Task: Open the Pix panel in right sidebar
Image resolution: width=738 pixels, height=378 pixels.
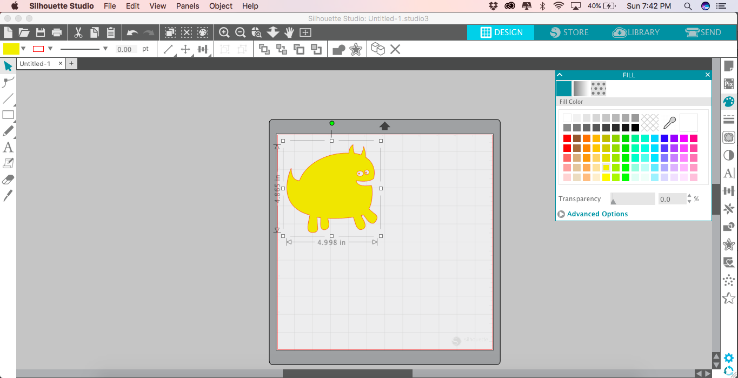Action: pyautogui.click(x=729, y=84)
